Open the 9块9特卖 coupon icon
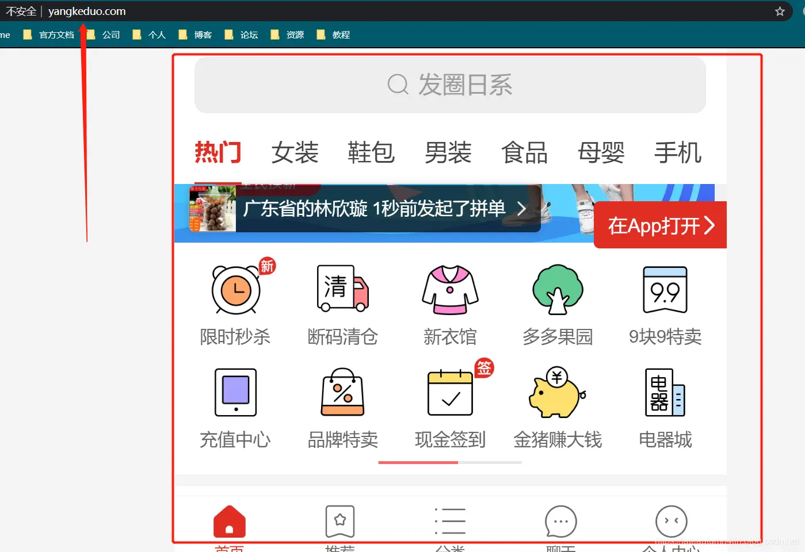The image size is (805, 552). point(665,289)
